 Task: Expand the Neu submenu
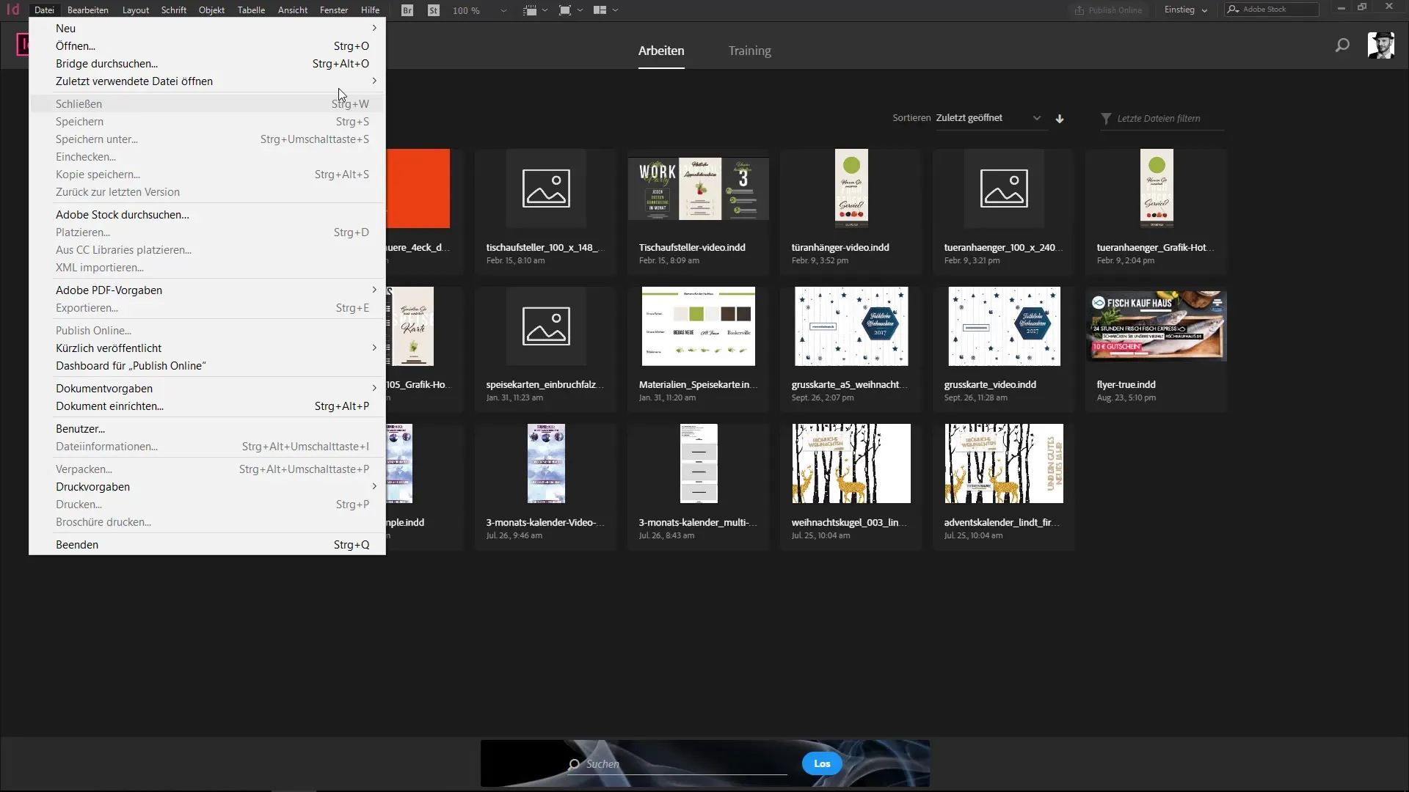[x=208, y=29]
